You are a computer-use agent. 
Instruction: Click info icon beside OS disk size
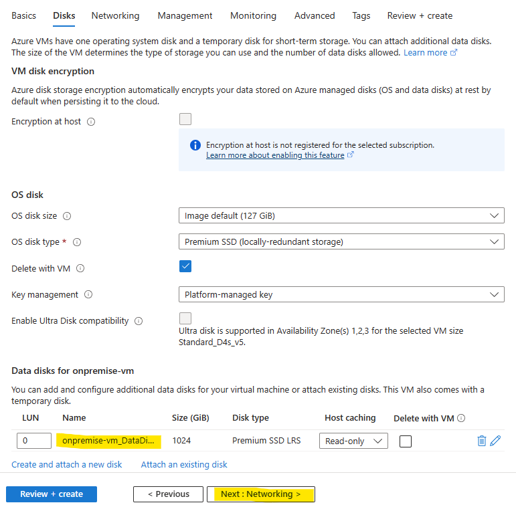tap(67, 216)
